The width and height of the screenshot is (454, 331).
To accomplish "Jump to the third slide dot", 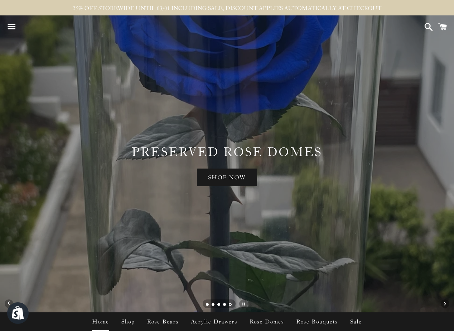I will tap(219, 304).
